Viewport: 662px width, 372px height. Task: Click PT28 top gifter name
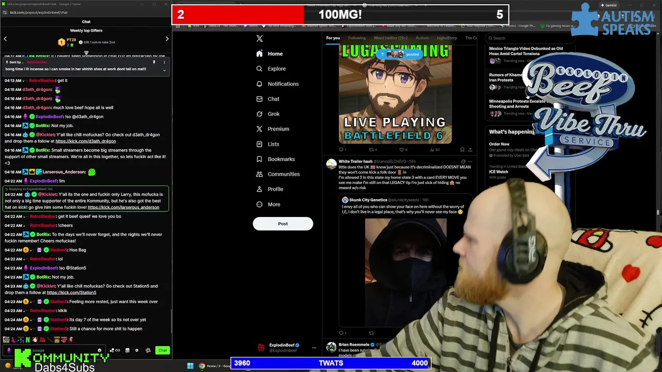tap(71, 40)
